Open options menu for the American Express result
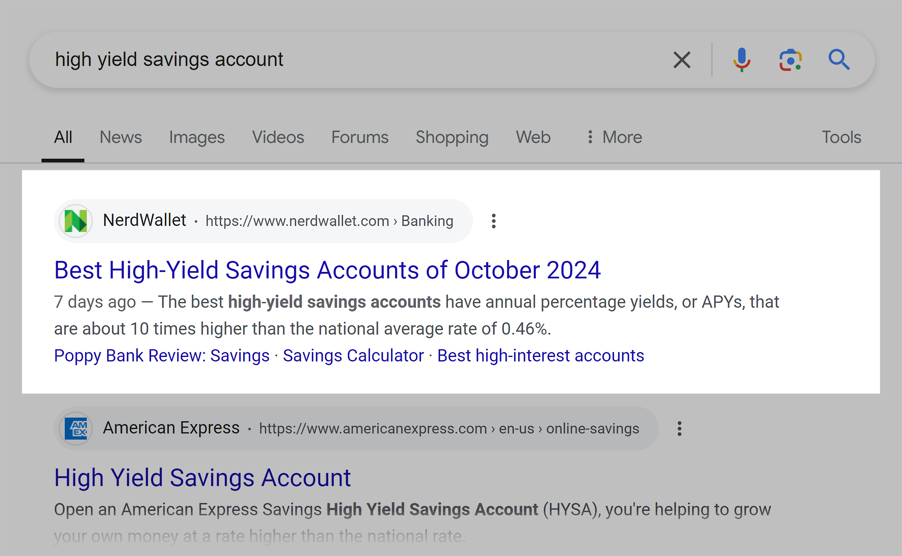The height and width of the screenshot is (556, 902). click(679, 428)
